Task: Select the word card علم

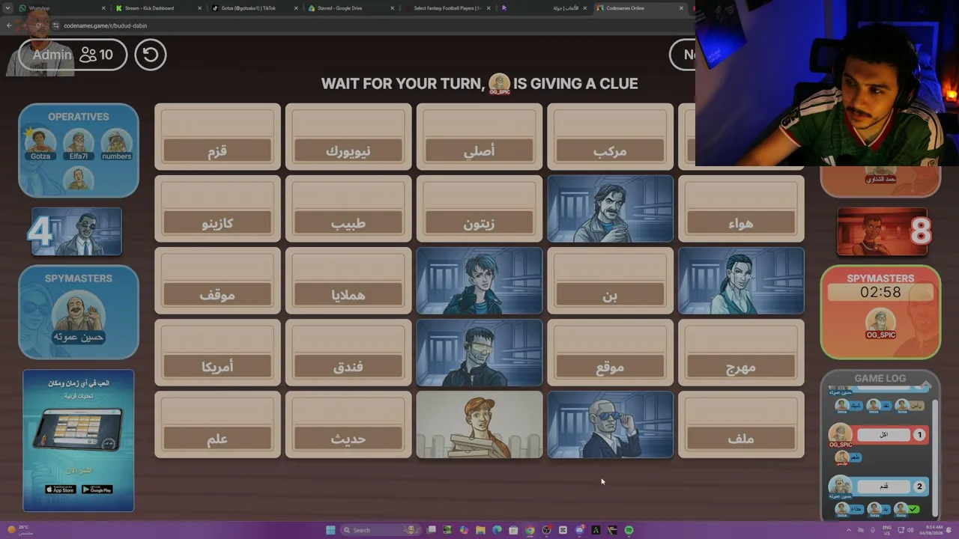Action: point(217,424)
